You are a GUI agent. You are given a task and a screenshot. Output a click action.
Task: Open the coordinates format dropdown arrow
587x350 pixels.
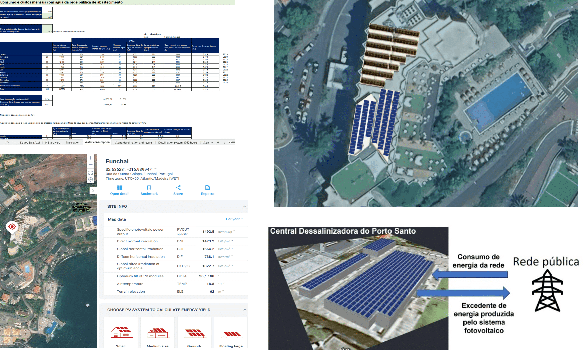[156, 169]
